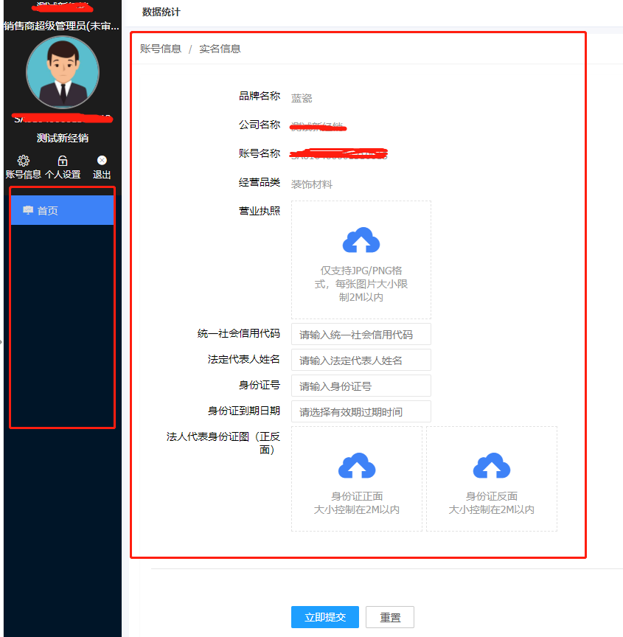Click the 营业执照 cloud upload icon
Image resolution: width=623 pixels, height=637 pixels.
point(361,240)
